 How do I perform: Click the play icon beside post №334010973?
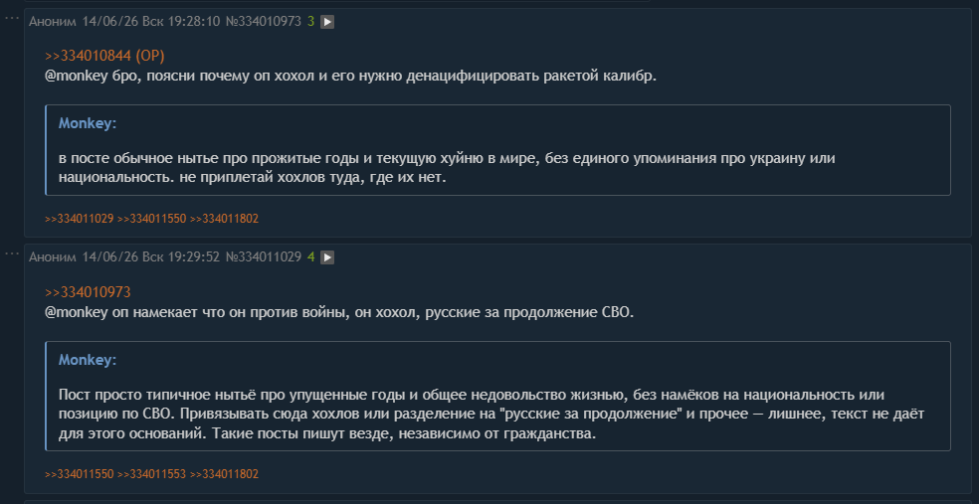click(x=327, y=22)
